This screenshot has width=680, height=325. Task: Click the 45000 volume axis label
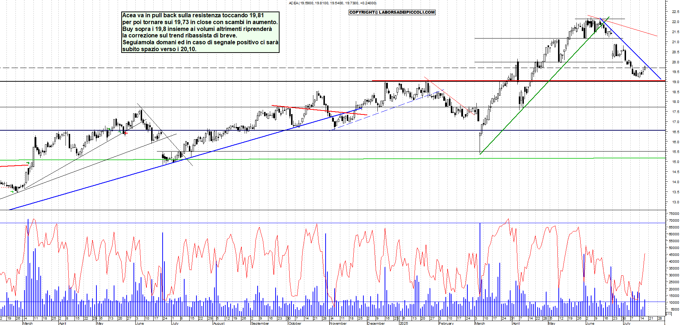tap(674, 255)
